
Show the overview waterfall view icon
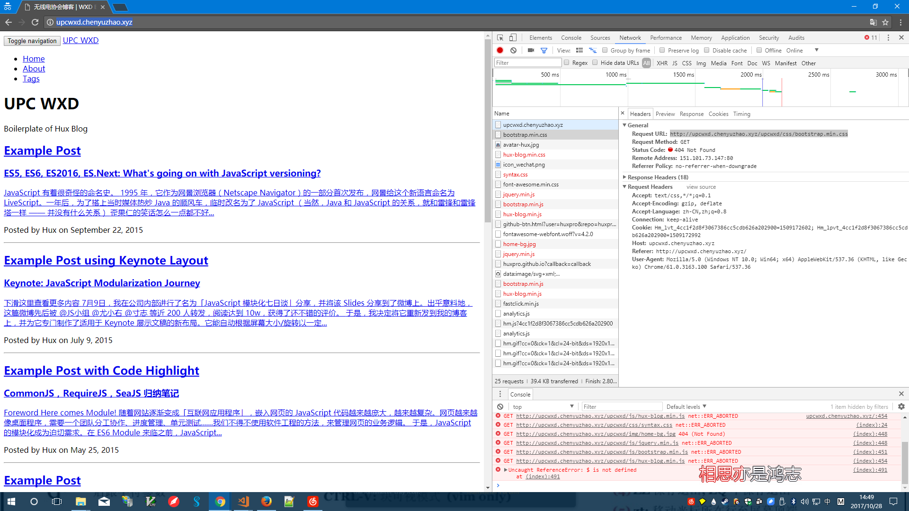pyautogui.click(x=592, y=50)
